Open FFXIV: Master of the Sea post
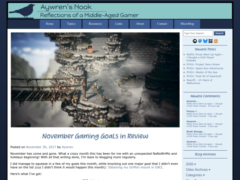Screen dimensions: 240x180 (202, 72)
